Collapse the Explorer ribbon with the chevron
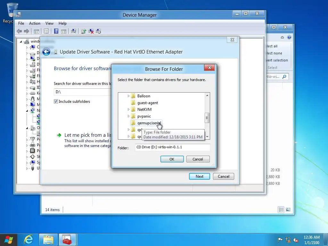Image resolution: width=328 pixels, height=246 pixels. 282,37
